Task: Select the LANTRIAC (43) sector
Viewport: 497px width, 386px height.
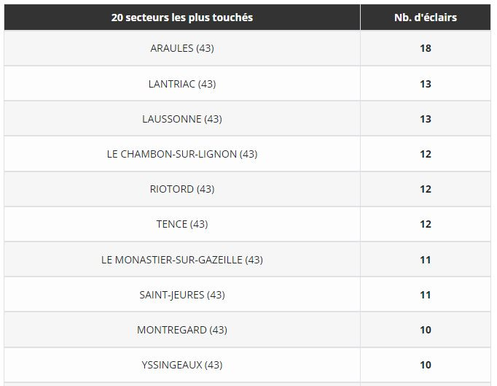Action: pos(182,84)
